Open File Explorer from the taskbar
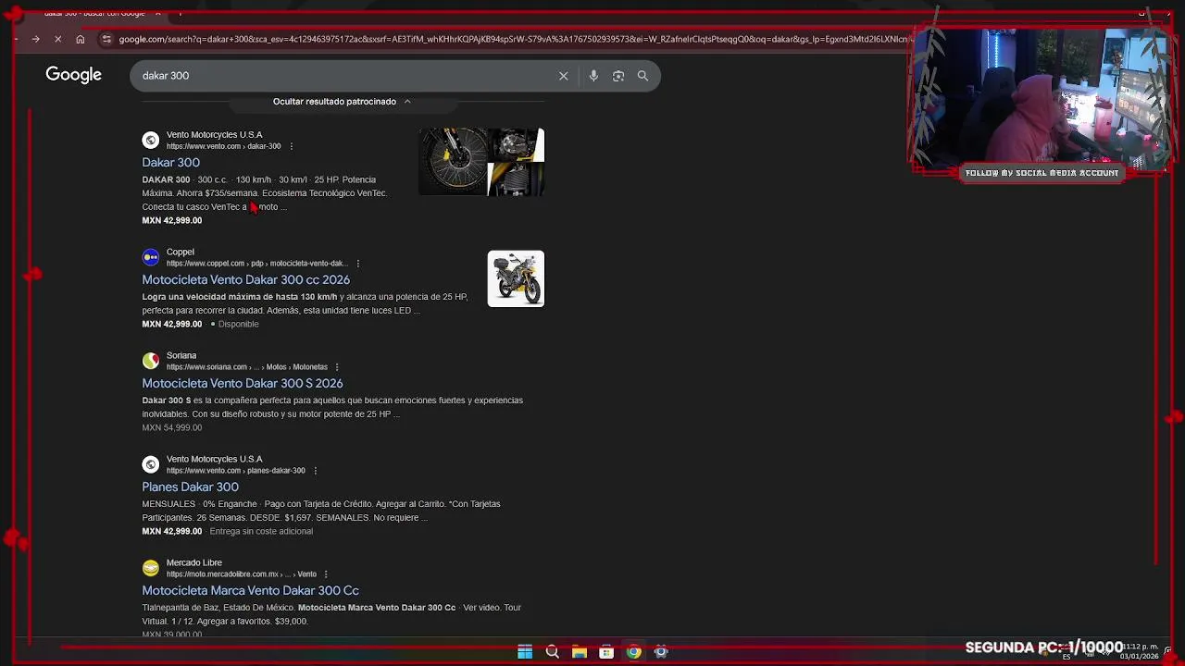Viewport: 1185px width, 666px height. coord(580,652)
